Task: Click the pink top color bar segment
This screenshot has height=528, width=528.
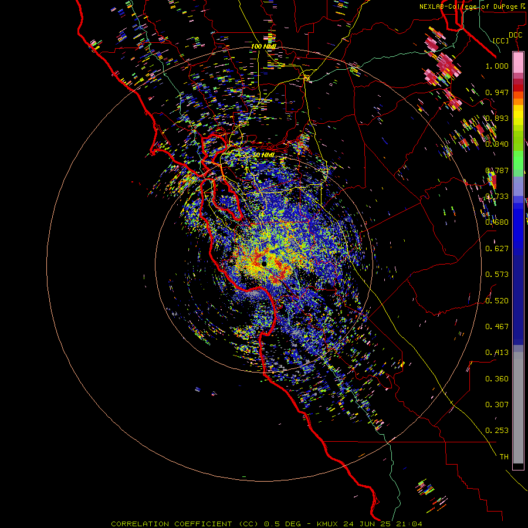Action: pos(518,62)
